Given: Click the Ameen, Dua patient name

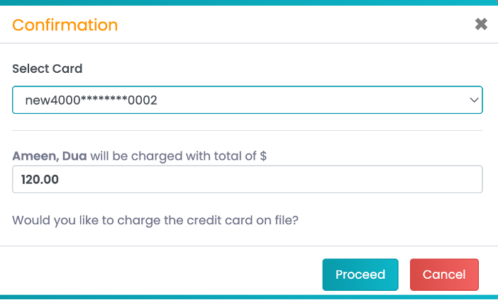Looking at the screenshot, I should [50, 156].
